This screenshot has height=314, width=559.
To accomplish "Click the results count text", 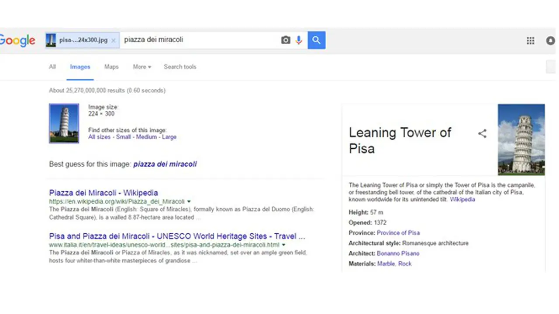I will tap(107, 91).
